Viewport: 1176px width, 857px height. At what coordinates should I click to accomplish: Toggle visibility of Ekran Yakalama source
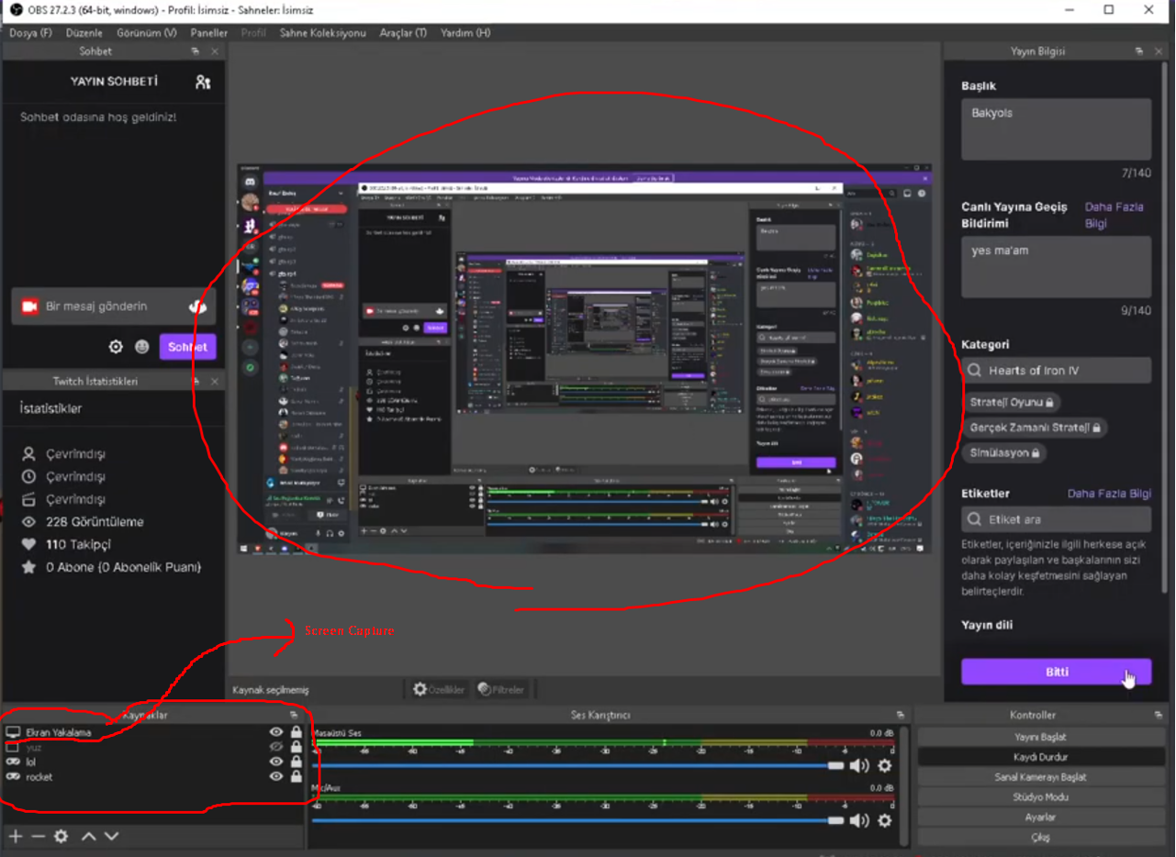pyautogui.click(x=275, y=732)
